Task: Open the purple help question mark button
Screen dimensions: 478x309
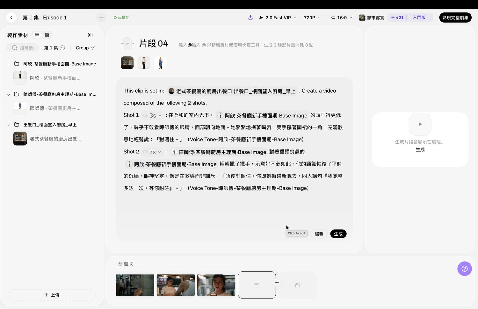Action: pyautogui.click(x=465, y=269)
